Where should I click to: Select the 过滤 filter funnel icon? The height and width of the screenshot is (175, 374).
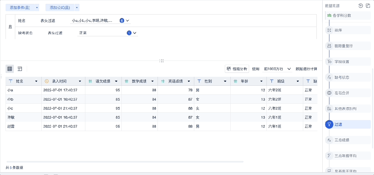pyautogui.click(x=329, y=125)
